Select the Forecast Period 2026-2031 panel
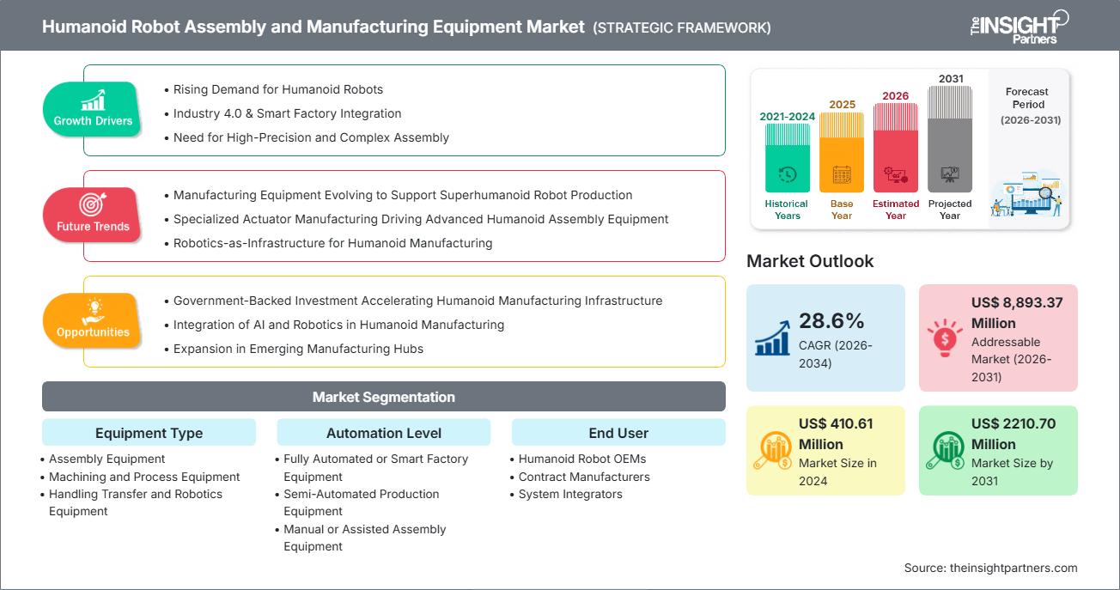1120x590 pixels. click(x=1027, y=148)
